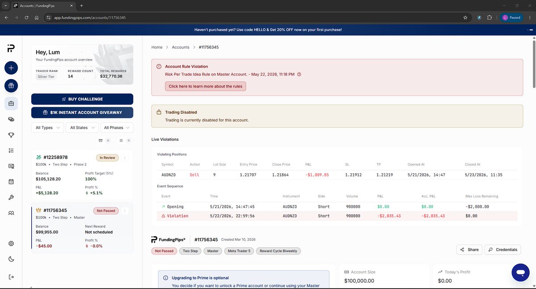The width and height of the screenshot is (536, 289).
Task: Open the Paused profile menu
Action: click(x=511, y=17)
